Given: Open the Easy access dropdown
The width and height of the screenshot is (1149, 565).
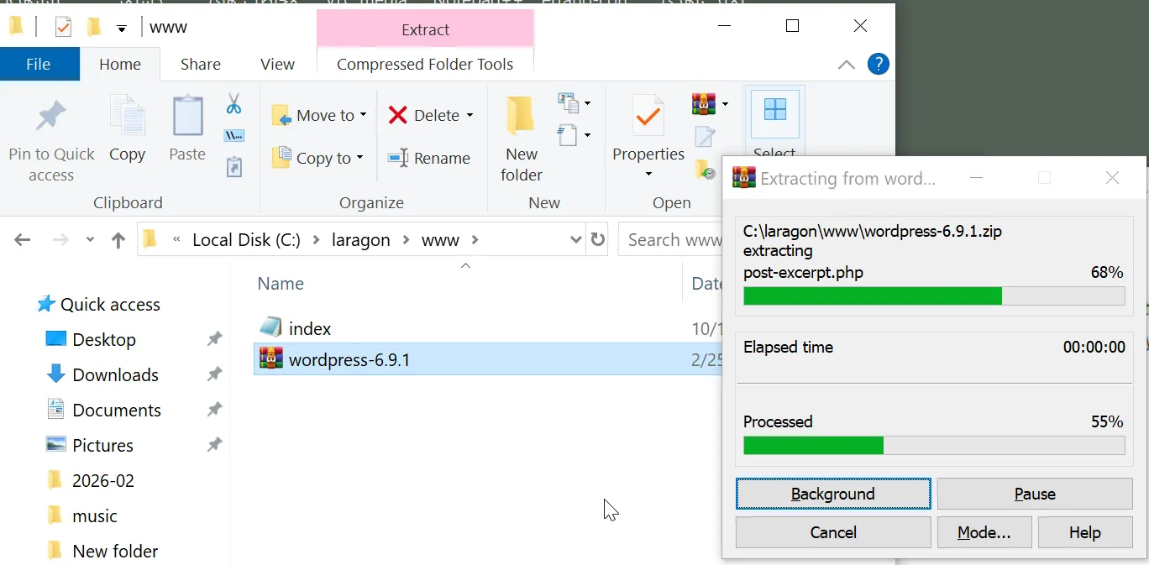Looking at the screenshot, I should coord(574,134).
